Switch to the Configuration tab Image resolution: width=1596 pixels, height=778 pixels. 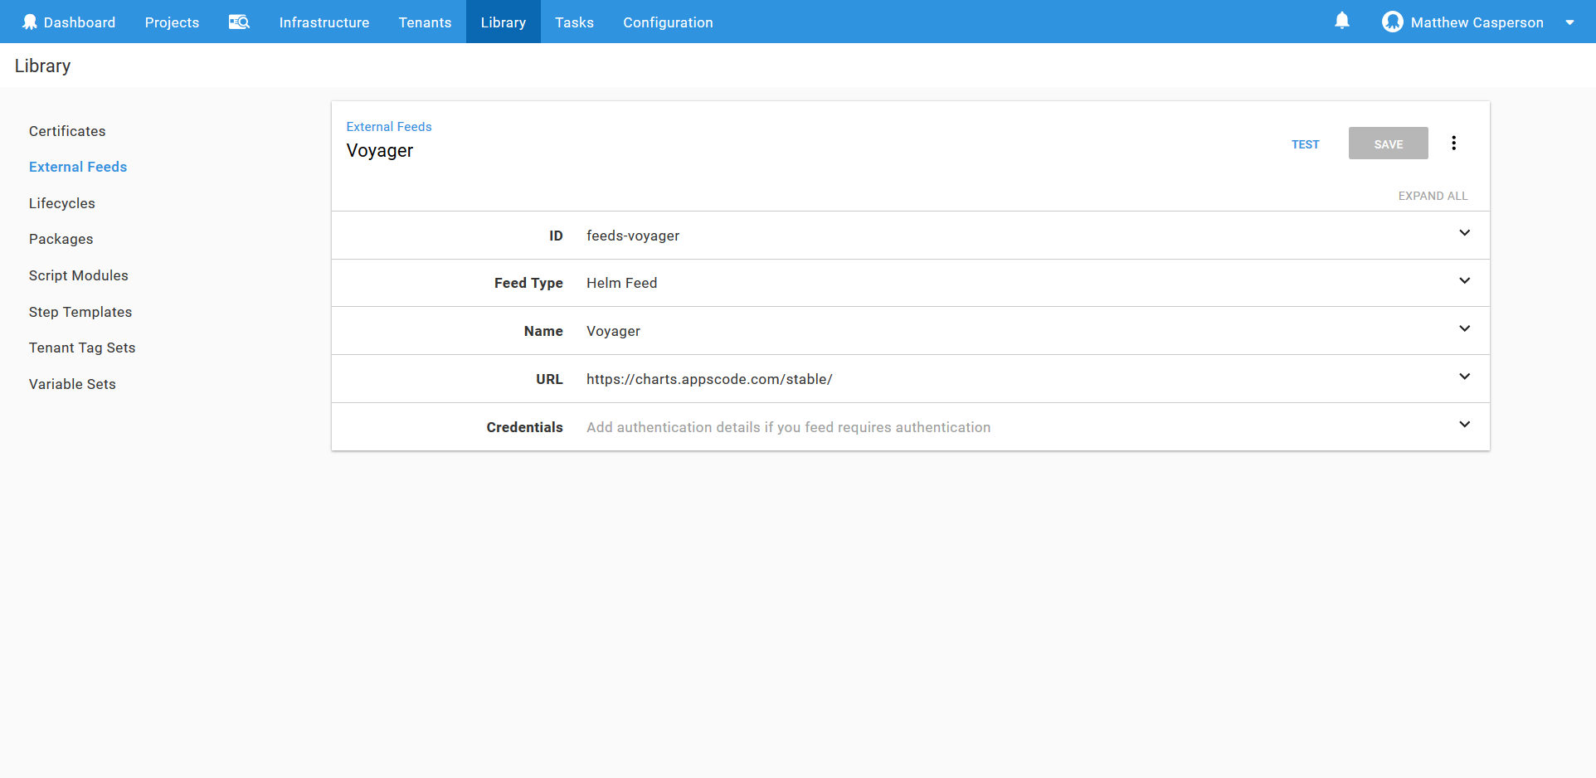coord(668,22)
